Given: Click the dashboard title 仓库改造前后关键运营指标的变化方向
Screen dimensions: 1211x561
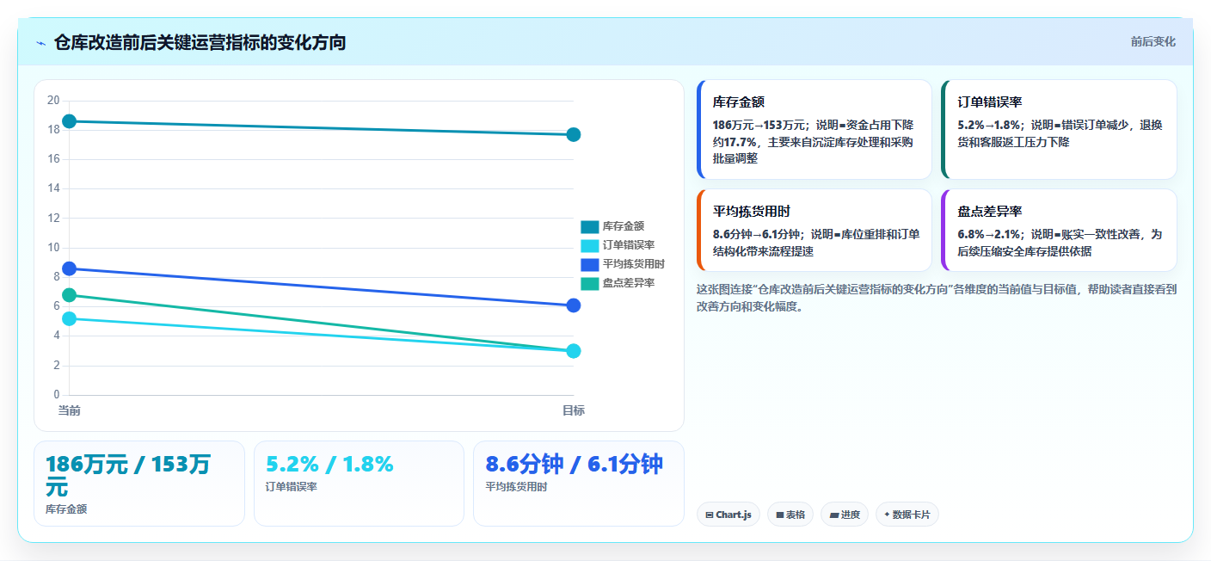Looking at the screenshot, I should [200, 42].
